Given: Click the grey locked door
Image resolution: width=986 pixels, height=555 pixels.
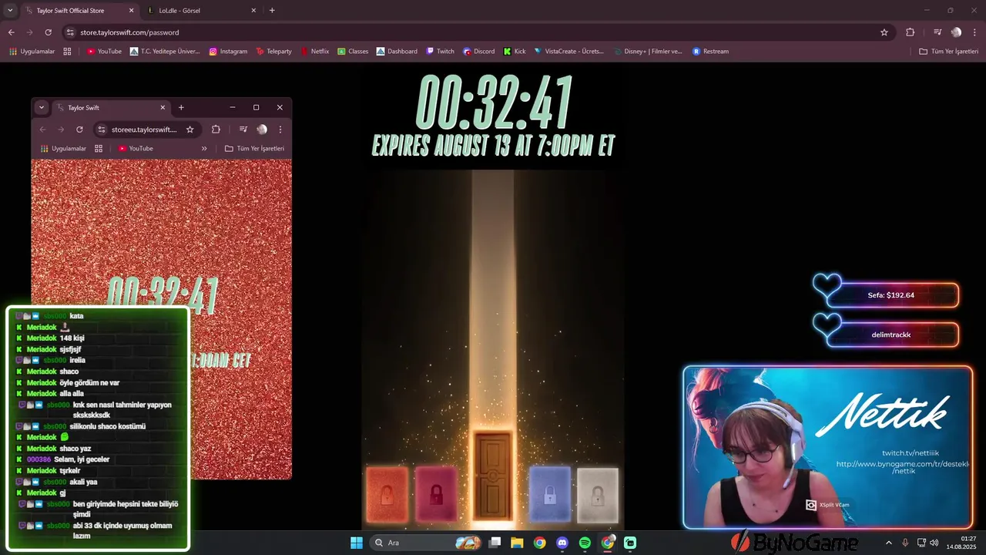Looking at the screenshot, I should coord(598,494).
